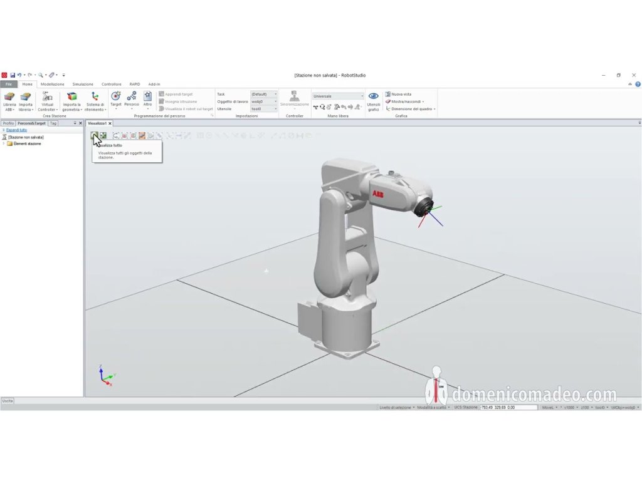Open z100 zone dropdown

pyautogui.click(x=586, y=407)
